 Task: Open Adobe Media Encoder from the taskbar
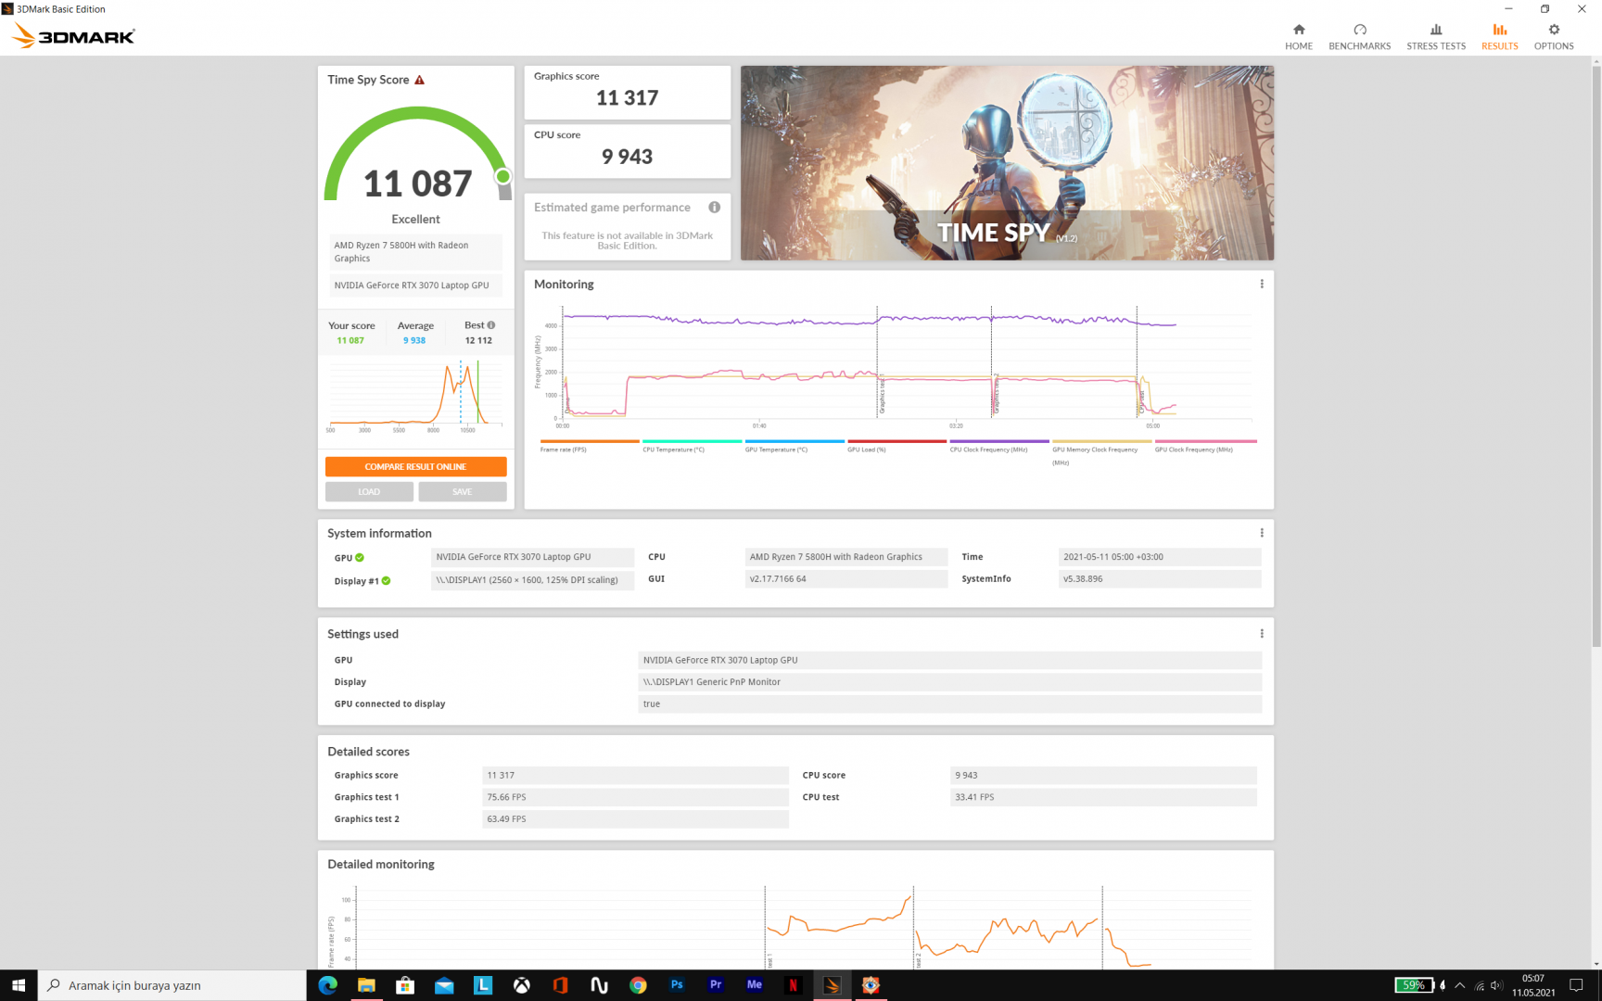pyautogui.click(x=755, y=985)
